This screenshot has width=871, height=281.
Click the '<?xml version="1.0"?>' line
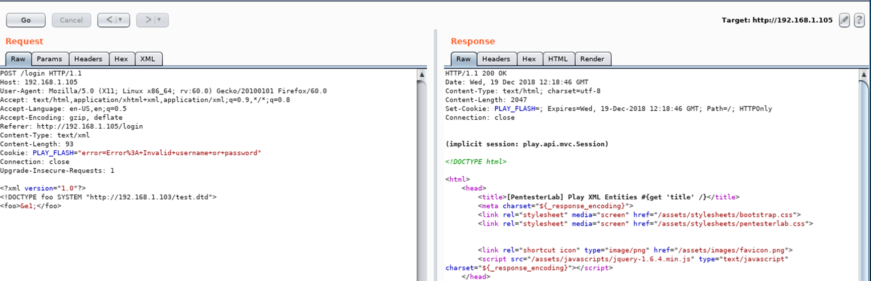click(x=43, y=188)
